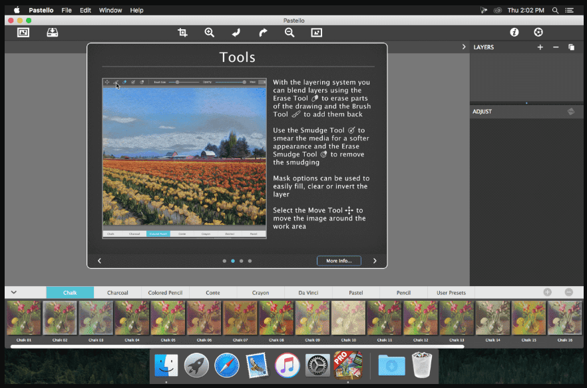Apply the Chalk 13 preset thumbnail

[457, 318]
